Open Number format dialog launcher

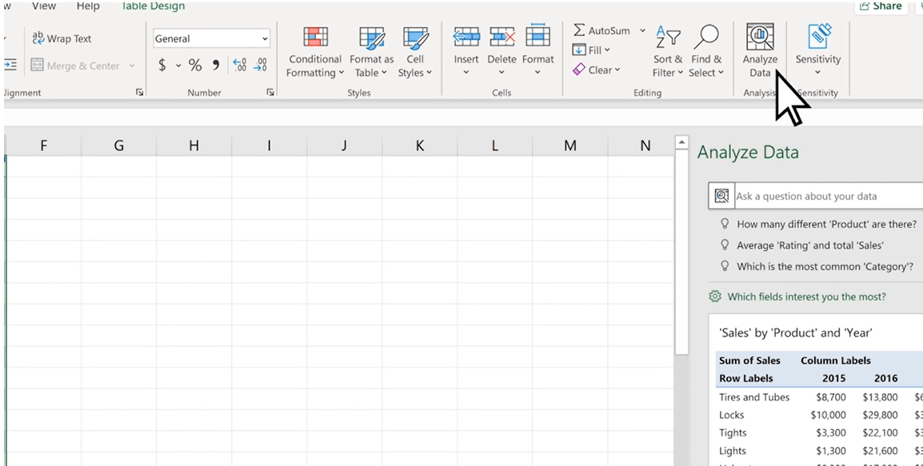point(270,93)
